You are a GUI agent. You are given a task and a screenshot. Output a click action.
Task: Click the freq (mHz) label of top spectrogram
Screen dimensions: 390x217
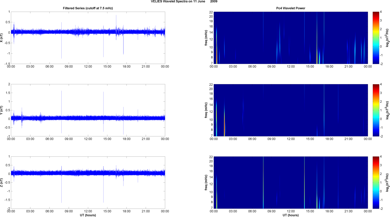(206, 38)
